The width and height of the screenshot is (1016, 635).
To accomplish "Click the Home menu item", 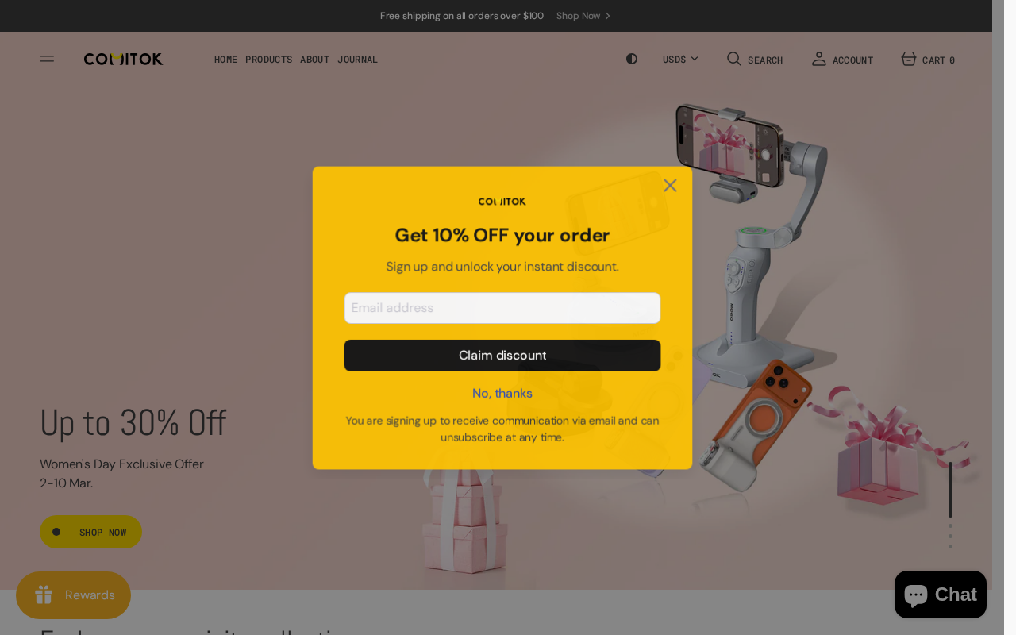I will 225,60.
